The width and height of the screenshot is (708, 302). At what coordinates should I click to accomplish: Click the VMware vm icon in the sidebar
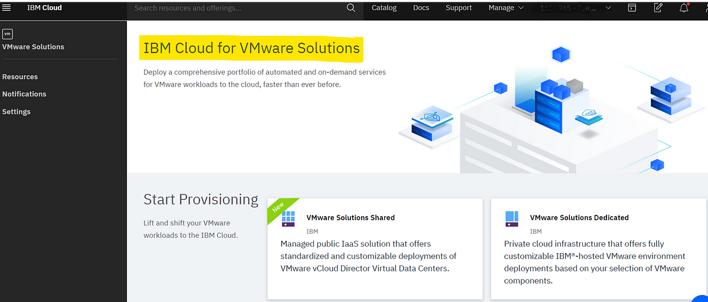click(x=8, y=34)
